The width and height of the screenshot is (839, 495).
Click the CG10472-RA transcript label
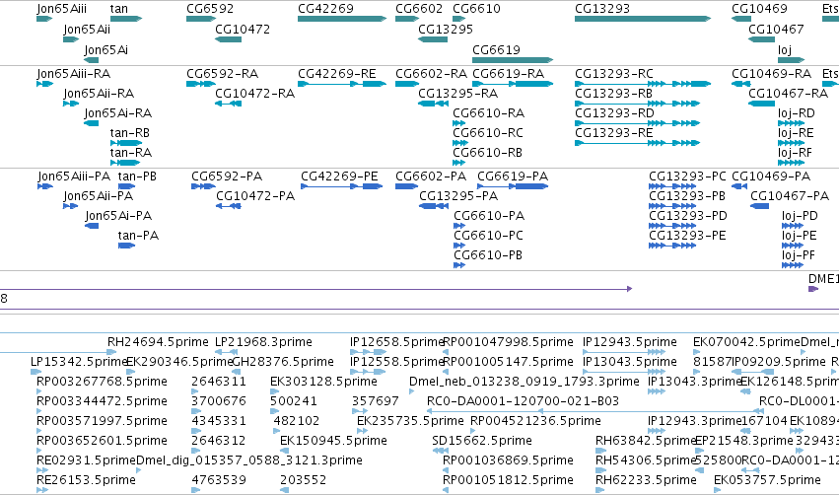[x=254, y=94]
